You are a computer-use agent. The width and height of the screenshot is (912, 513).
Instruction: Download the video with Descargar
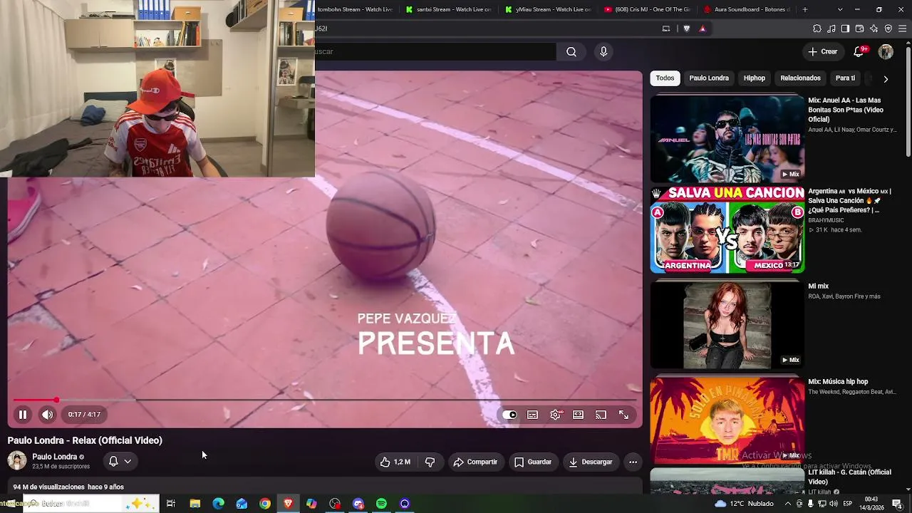[591, 462]
